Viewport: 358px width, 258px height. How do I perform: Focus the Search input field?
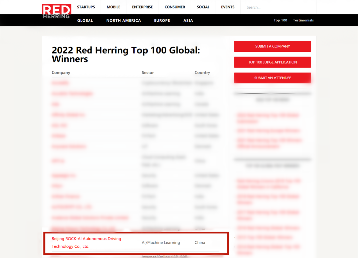pyautogui.click(x=277, y=7)
